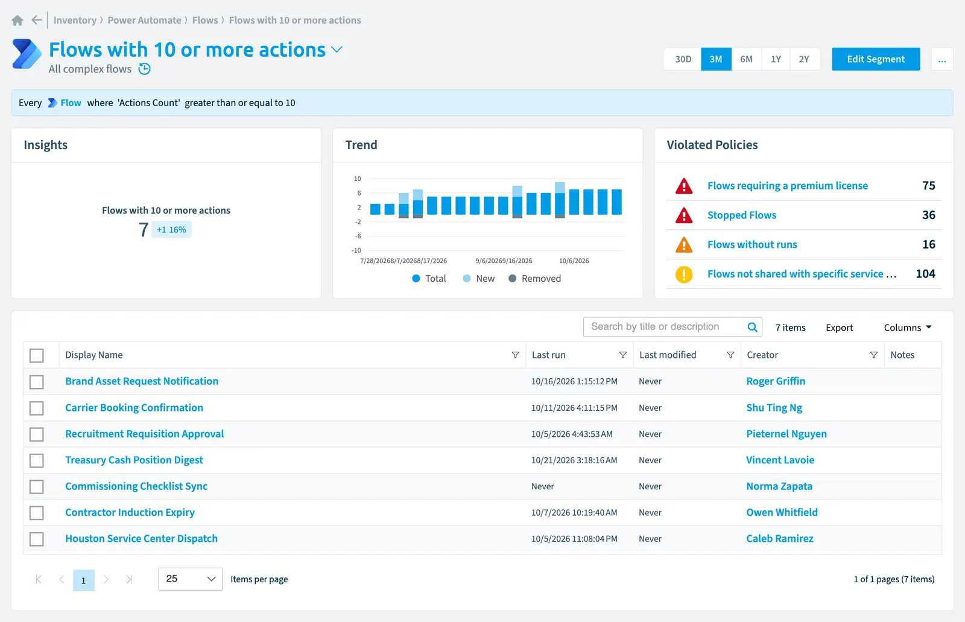
Task: Click yellow alert icon for flows not shared
Action: 684,275
